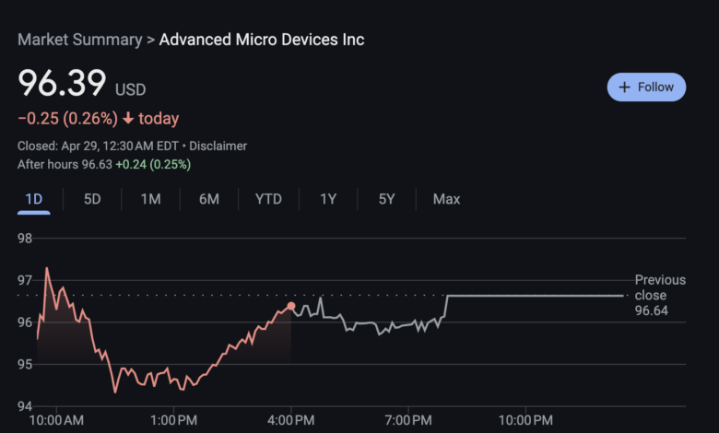The height and width of the screenshot is (433, 719).
Task: Click the Advanced Micro Devices Inc title
Action: (x=262, y=40)
